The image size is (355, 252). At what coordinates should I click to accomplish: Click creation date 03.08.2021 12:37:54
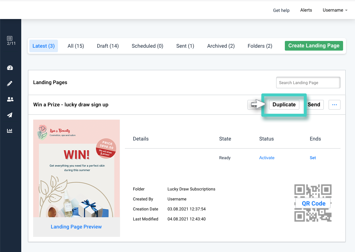[x=187, y=209]
